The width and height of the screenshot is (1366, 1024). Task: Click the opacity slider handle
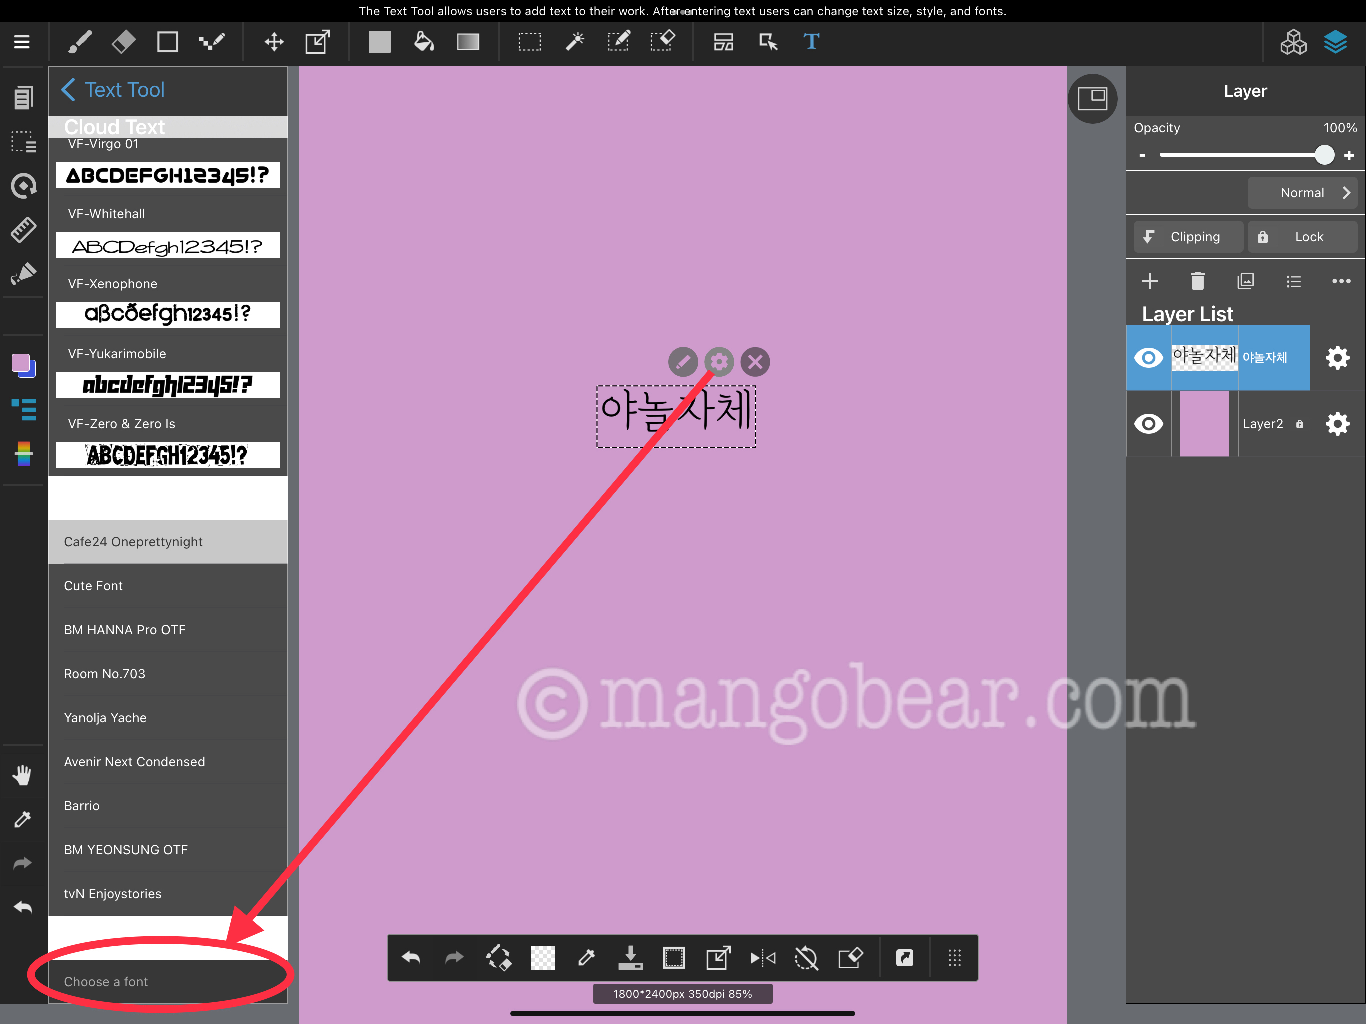click(x=1324, y=155)
